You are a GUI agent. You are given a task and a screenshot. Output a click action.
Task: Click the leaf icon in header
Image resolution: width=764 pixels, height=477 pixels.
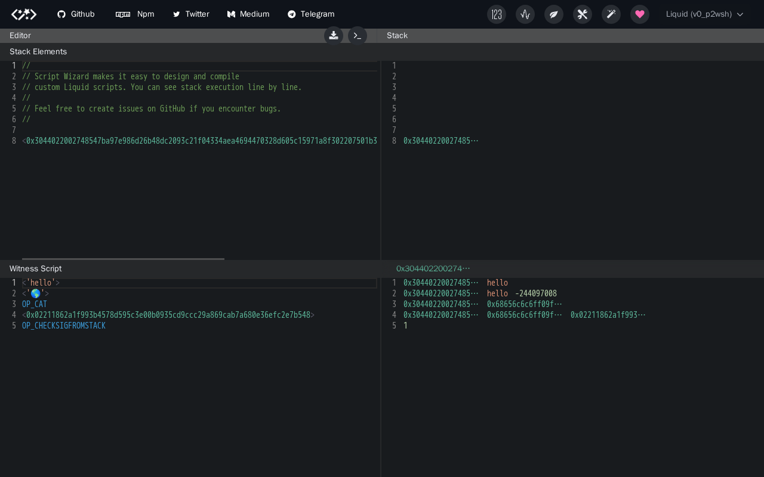(x=554, y=14)
